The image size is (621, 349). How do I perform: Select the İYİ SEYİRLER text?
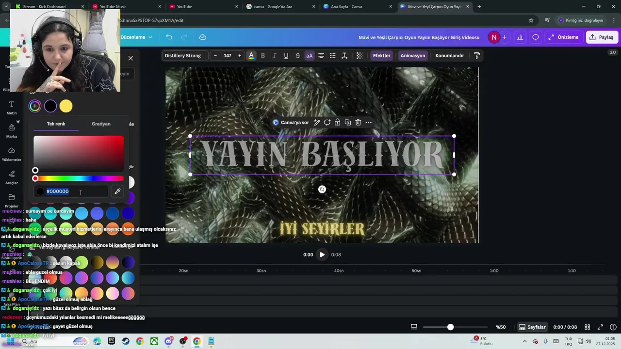pyautogui.click(x=322, y=229)
